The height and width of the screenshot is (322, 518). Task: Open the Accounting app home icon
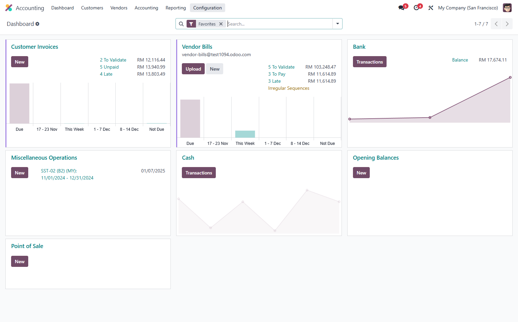tap(9, 8)
